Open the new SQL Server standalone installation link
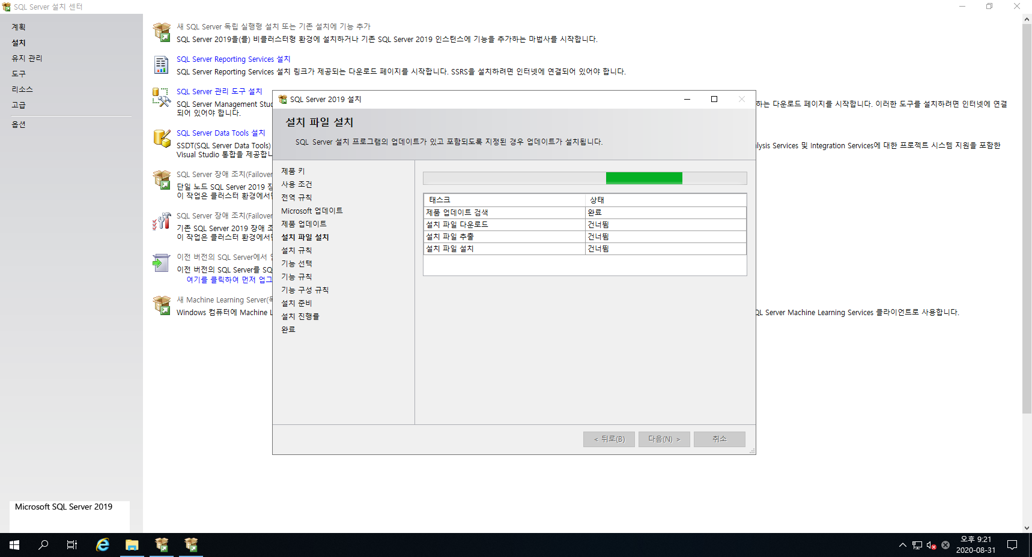 click(x=273, y=26)
